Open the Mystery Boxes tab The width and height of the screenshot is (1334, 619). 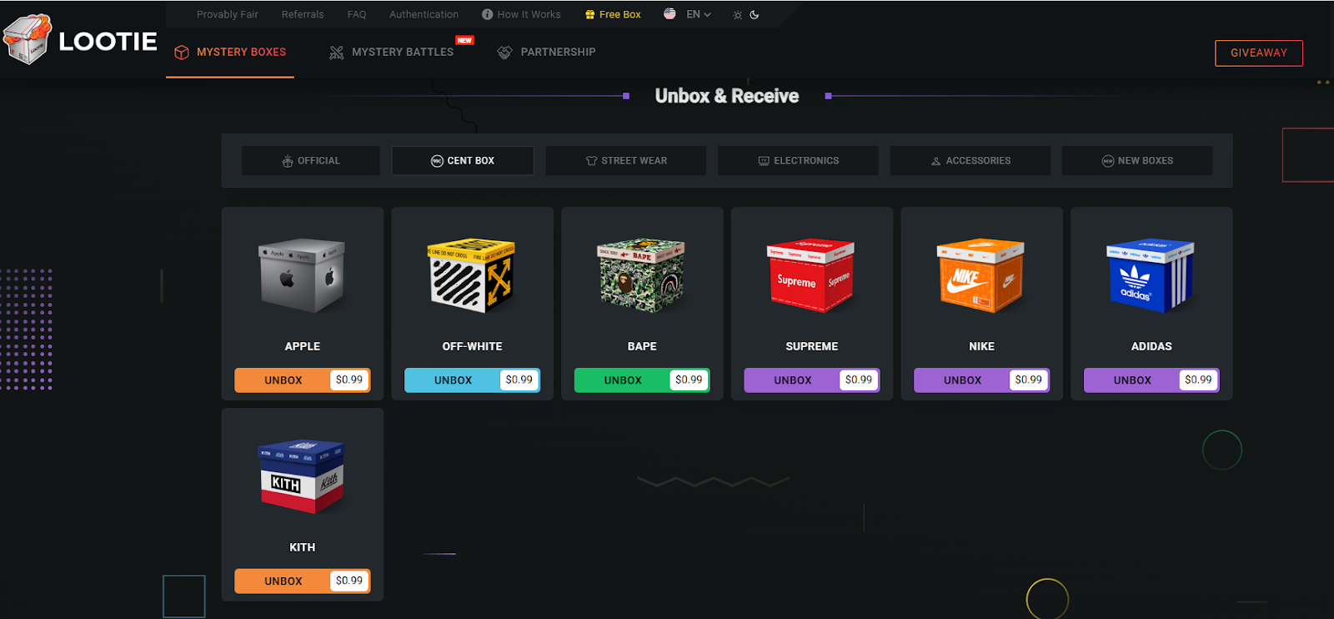click(230, 52)
